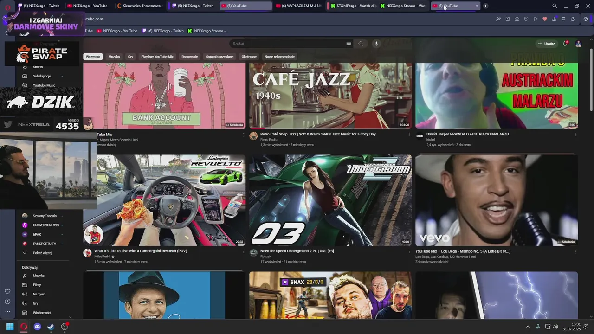Image resolution: width=594 pixels, height=334 pixels.
Task: Select the 'Nowe rekomendacje' chip
Action: pos(279,57)
